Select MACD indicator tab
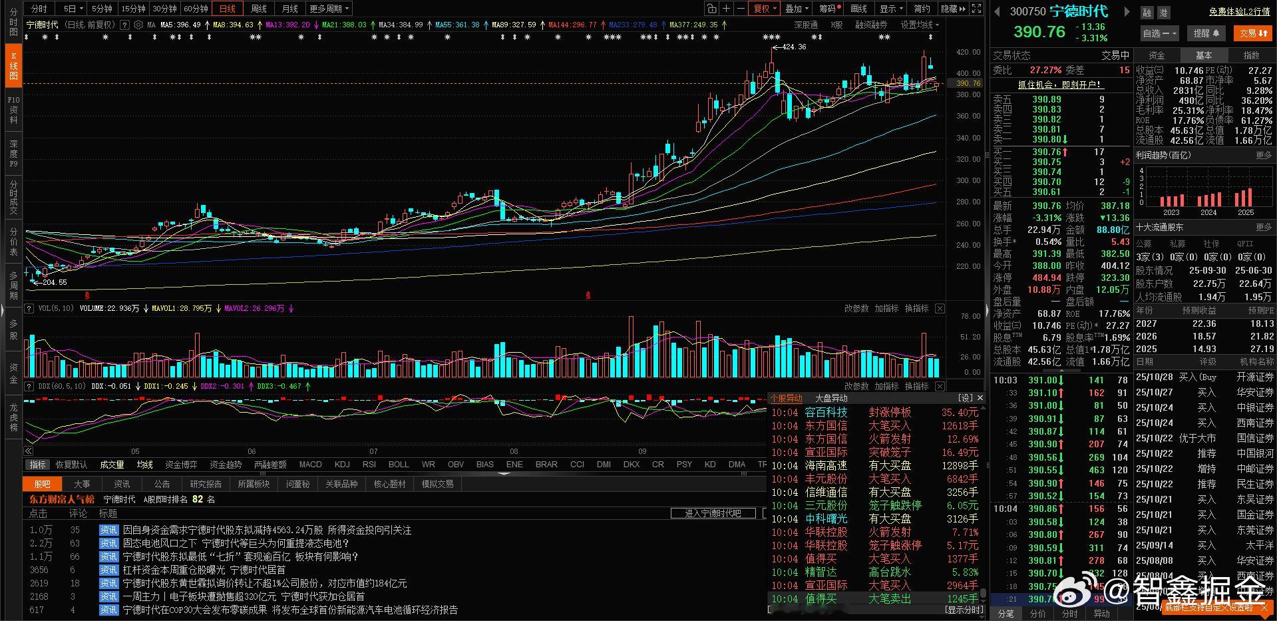This screenshot has height=621, width=1277. [311, 465]
